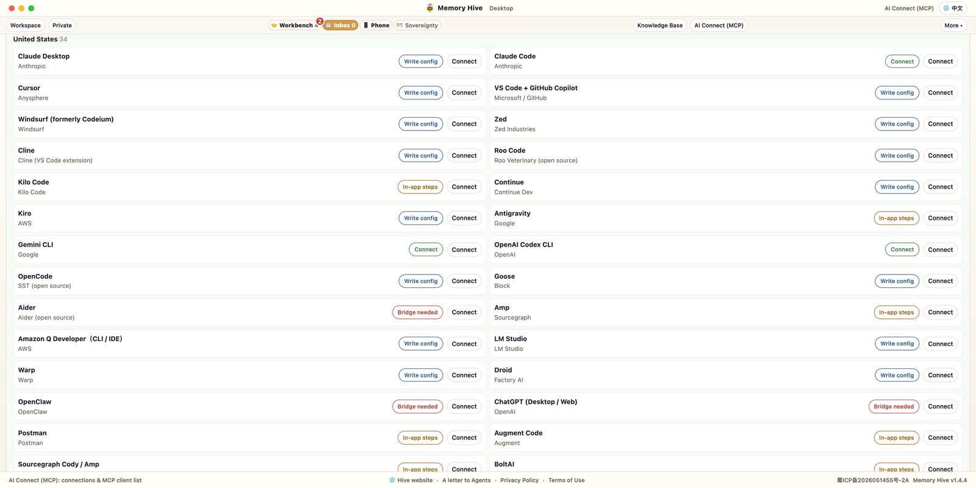Click green Connect badge for Gemini CLI

426,249
